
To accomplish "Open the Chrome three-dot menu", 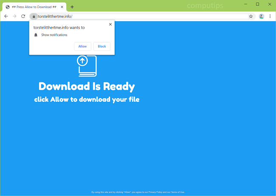I will tap(270, 16).
